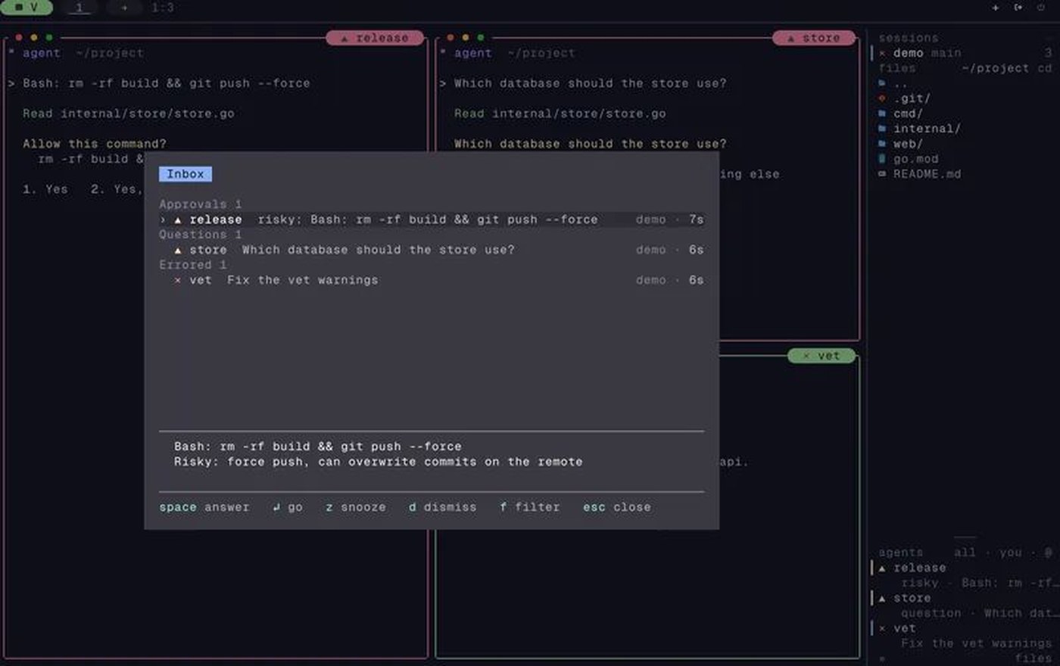The width and height of the screenshot is (1060, 666).
Task: Select the store question row in Inbox
Action: (432, 250)
